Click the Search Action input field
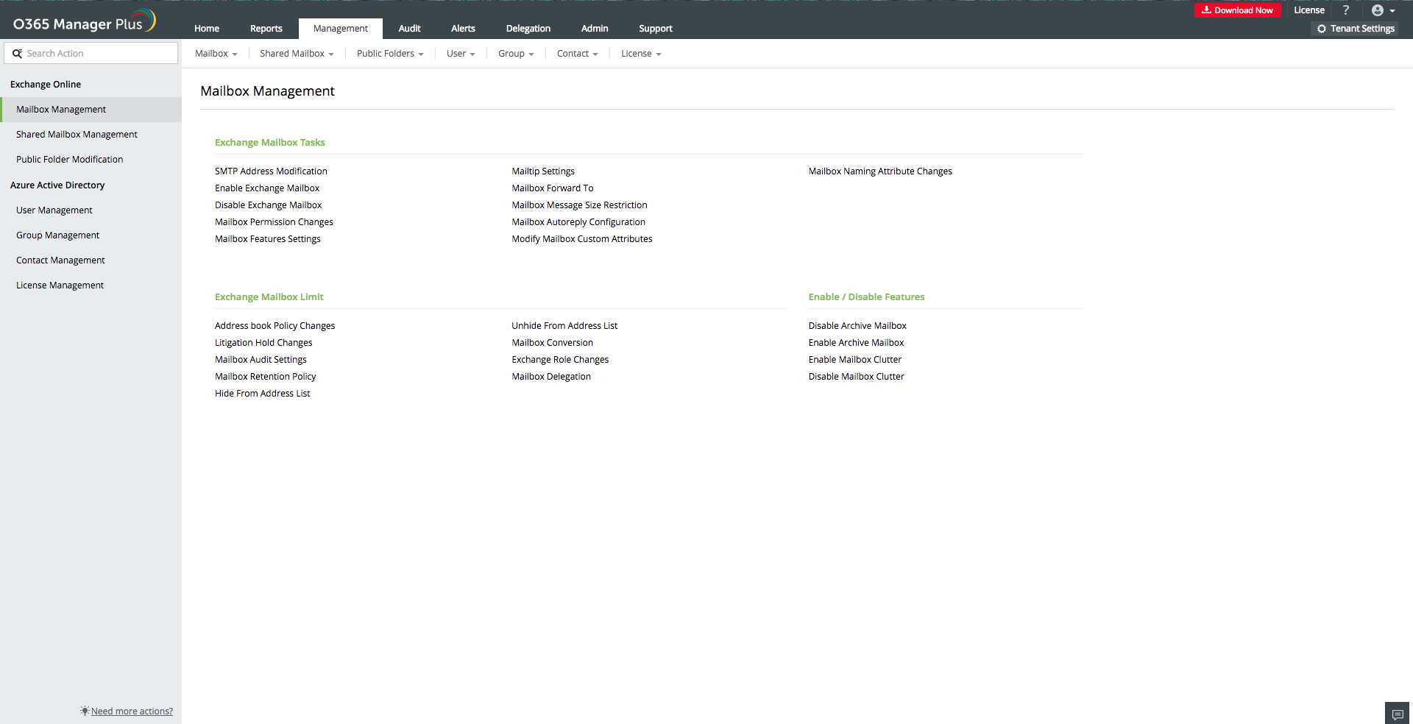Image resolution: width=1413 pixels, height=724 pixels. (x=99, y=54)
